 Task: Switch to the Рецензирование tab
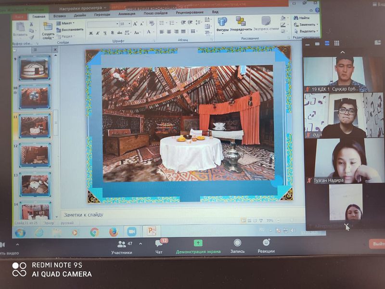click(x=190, y=13)
